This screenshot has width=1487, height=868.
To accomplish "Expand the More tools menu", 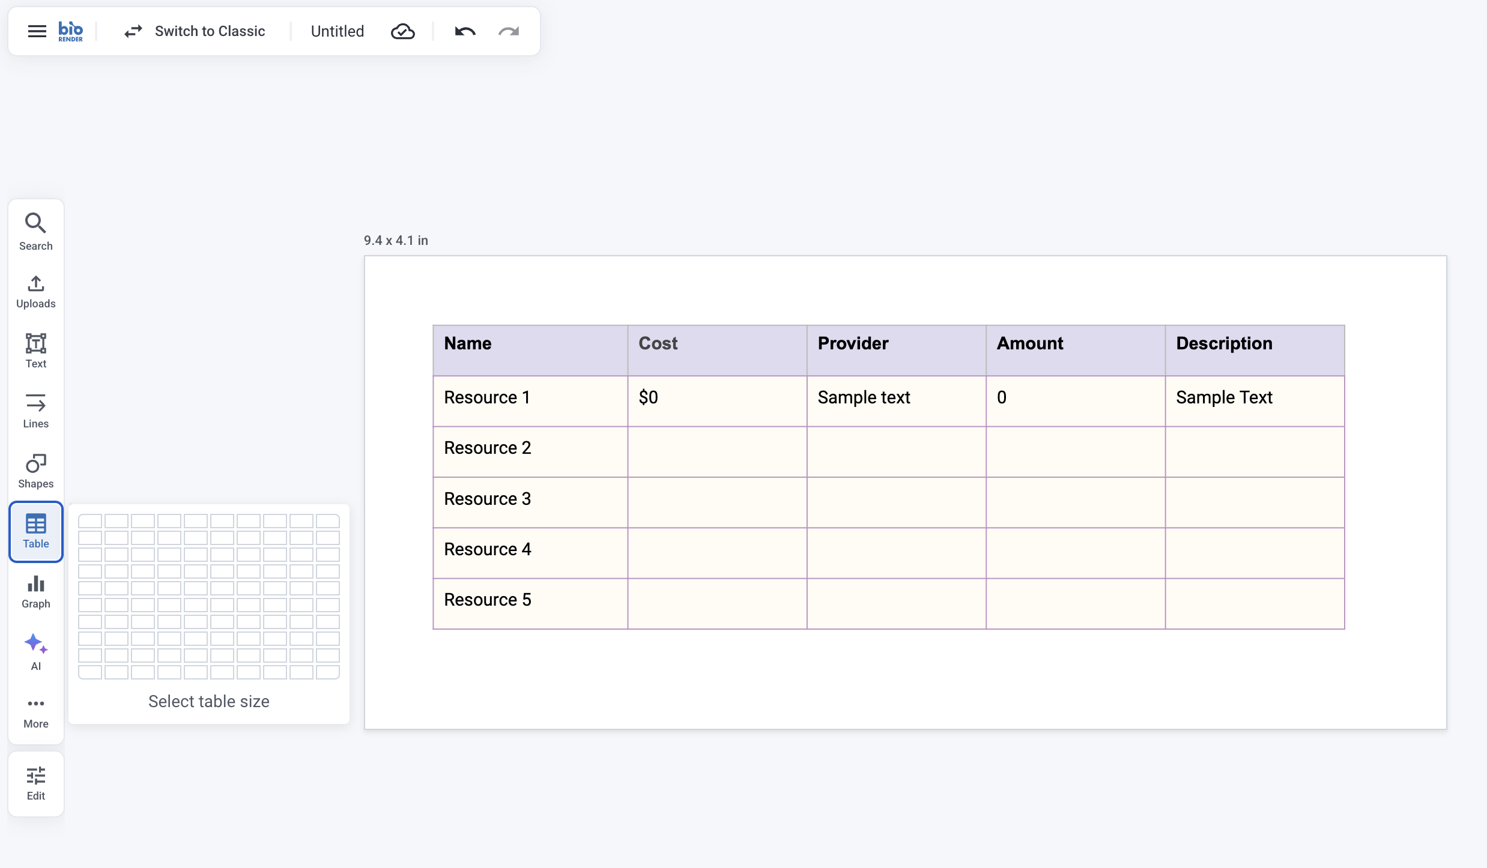I will point(36,713).
